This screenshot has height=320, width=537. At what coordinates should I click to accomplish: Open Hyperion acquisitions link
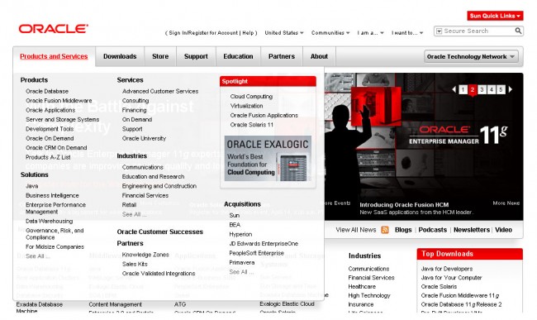point(240,234)
